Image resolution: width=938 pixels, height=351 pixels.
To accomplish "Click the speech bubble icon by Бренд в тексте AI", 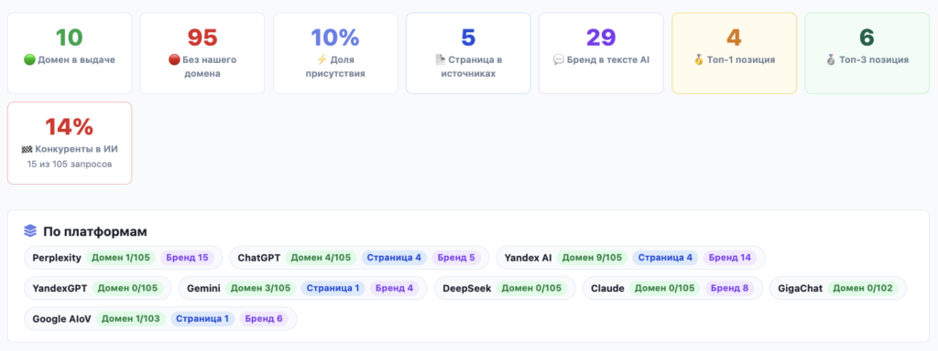I will tap(559, 59).
